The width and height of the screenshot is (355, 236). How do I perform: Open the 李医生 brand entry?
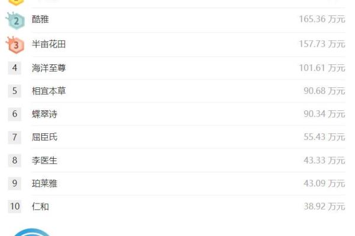coord(44,160)
